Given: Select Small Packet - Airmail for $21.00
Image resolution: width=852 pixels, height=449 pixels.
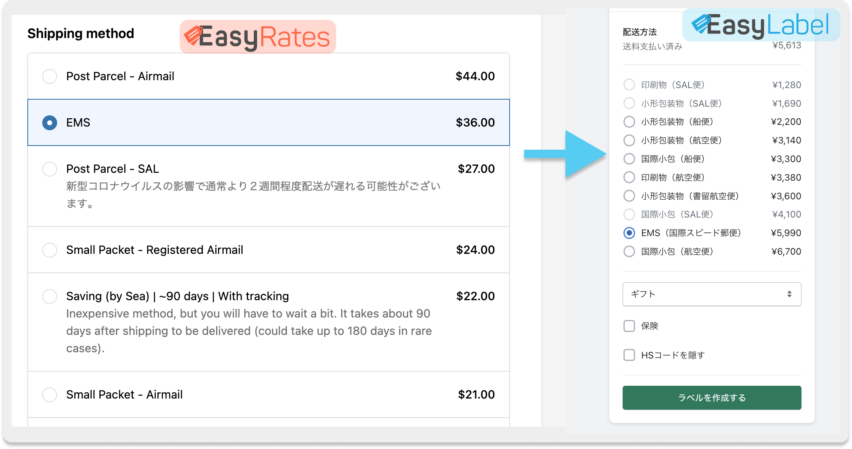Looking at the screenshot, I should [x=50, y=395].
